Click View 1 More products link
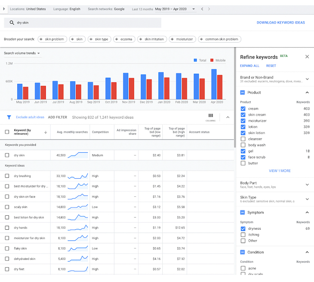314x282 pixels. coord(280,171)
